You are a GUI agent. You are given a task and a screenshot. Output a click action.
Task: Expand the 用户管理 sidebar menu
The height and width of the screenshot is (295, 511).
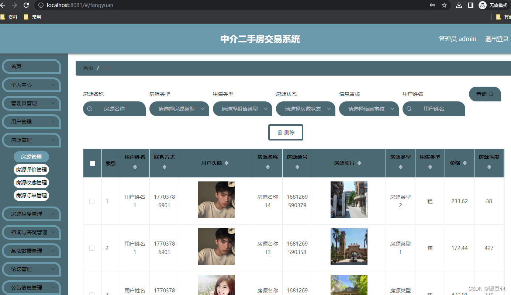coord(31,122)
